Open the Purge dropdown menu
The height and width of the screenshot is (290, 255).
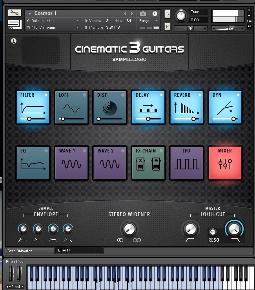(x=148, y=20)
